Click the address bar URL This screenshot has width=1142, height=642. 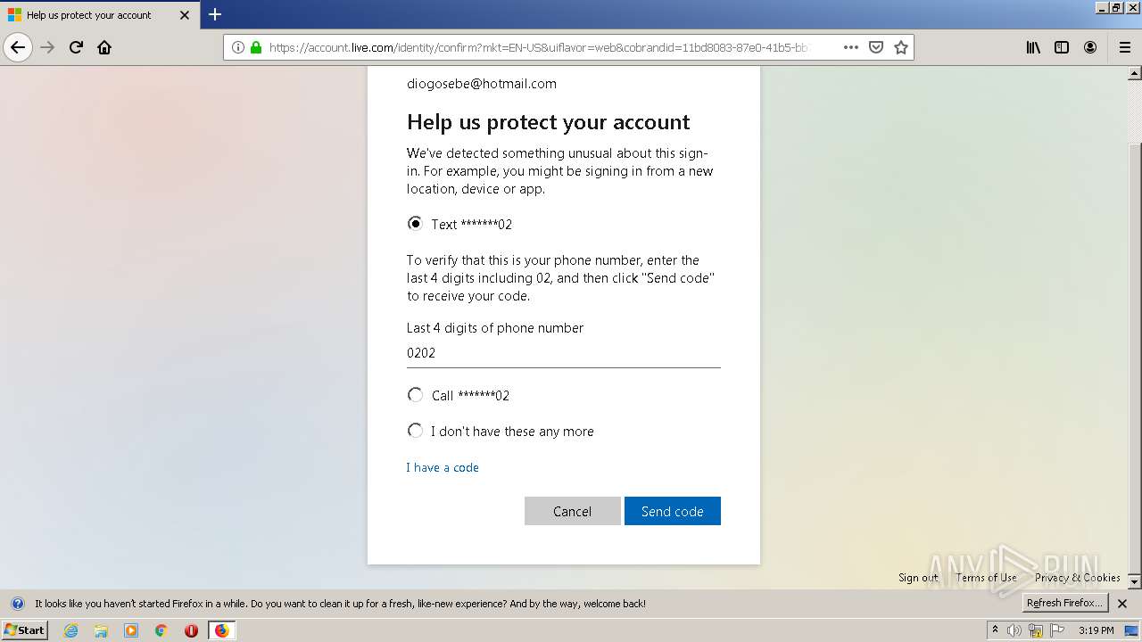pyautogui.click(x=538, y=47)
